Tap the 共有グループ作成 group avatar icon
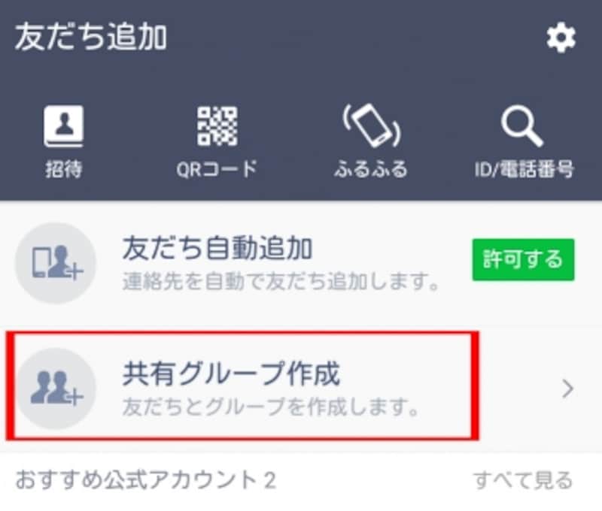 pos(56,389)
